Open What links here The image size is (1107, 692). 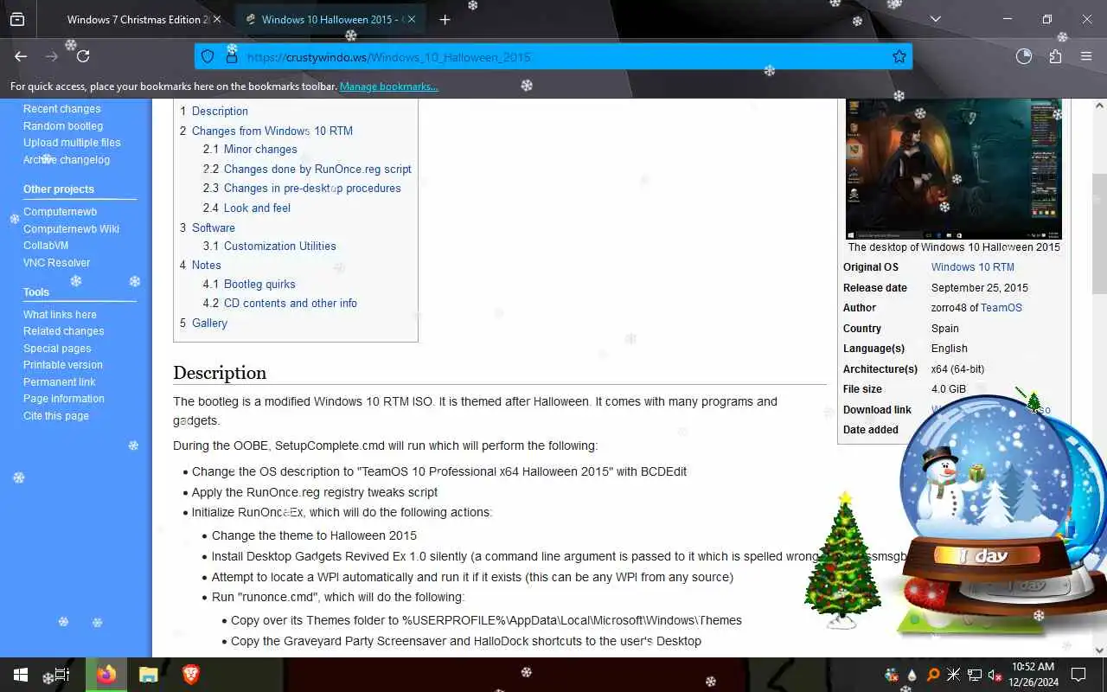60,315
